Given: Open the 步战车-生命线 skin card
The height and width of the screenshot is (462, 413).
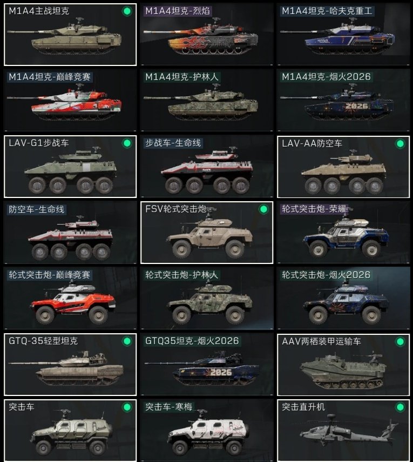Looking at the screenshot, I should click(x=207, y=167).
